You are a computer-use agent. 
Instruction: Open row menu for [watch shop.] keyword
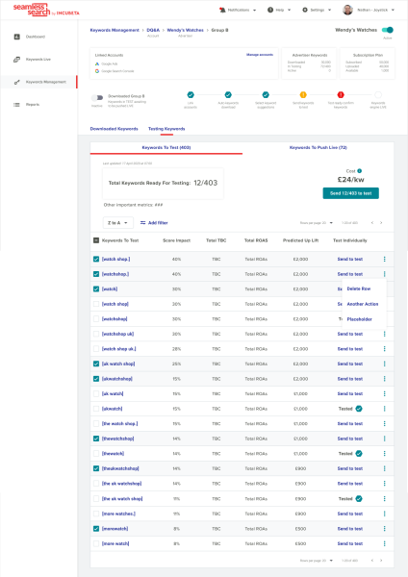point(385,259)
